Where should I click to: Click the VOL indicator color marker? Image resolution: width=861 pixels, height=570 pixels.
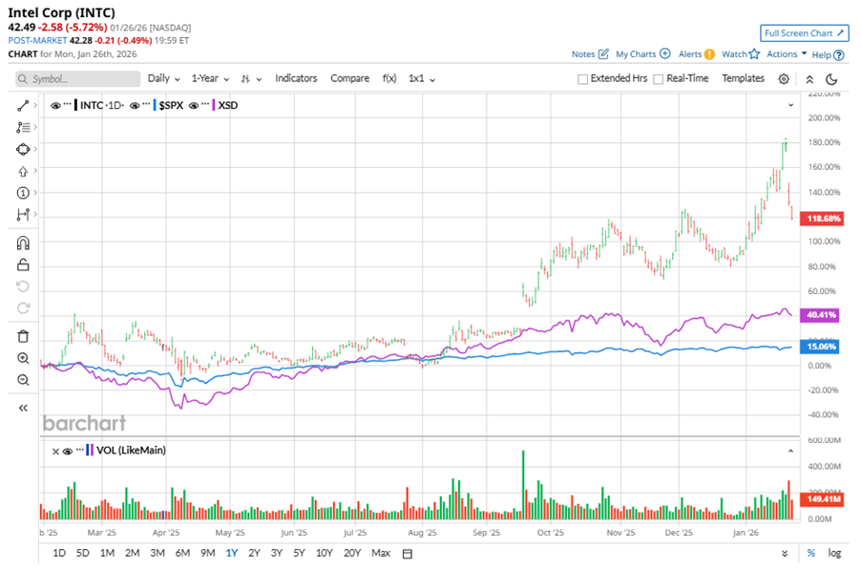coord(90,451)
